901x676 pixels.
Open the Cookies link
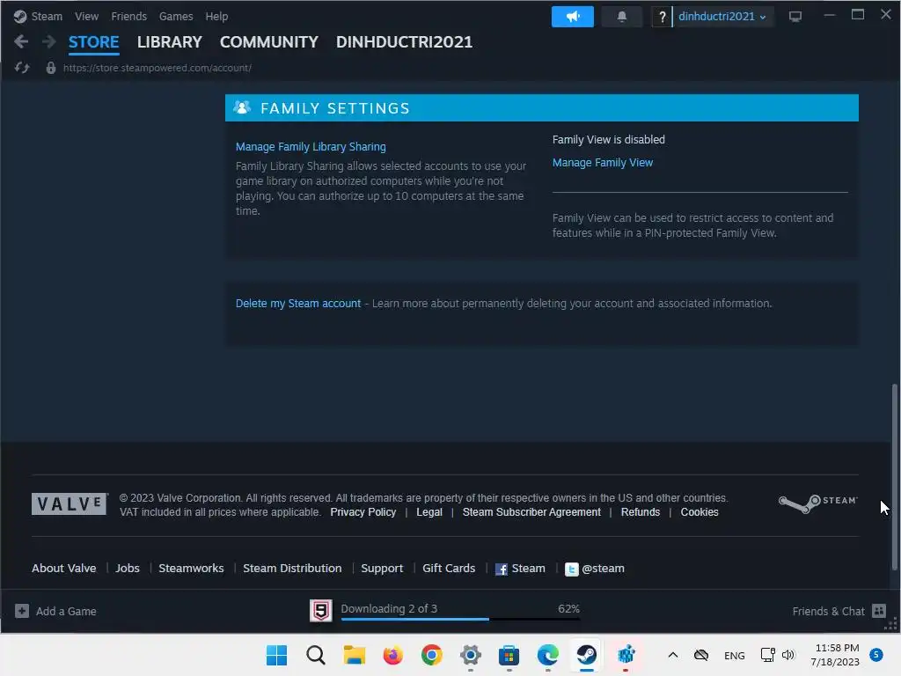pyautogui.click(x=700, y=511)
